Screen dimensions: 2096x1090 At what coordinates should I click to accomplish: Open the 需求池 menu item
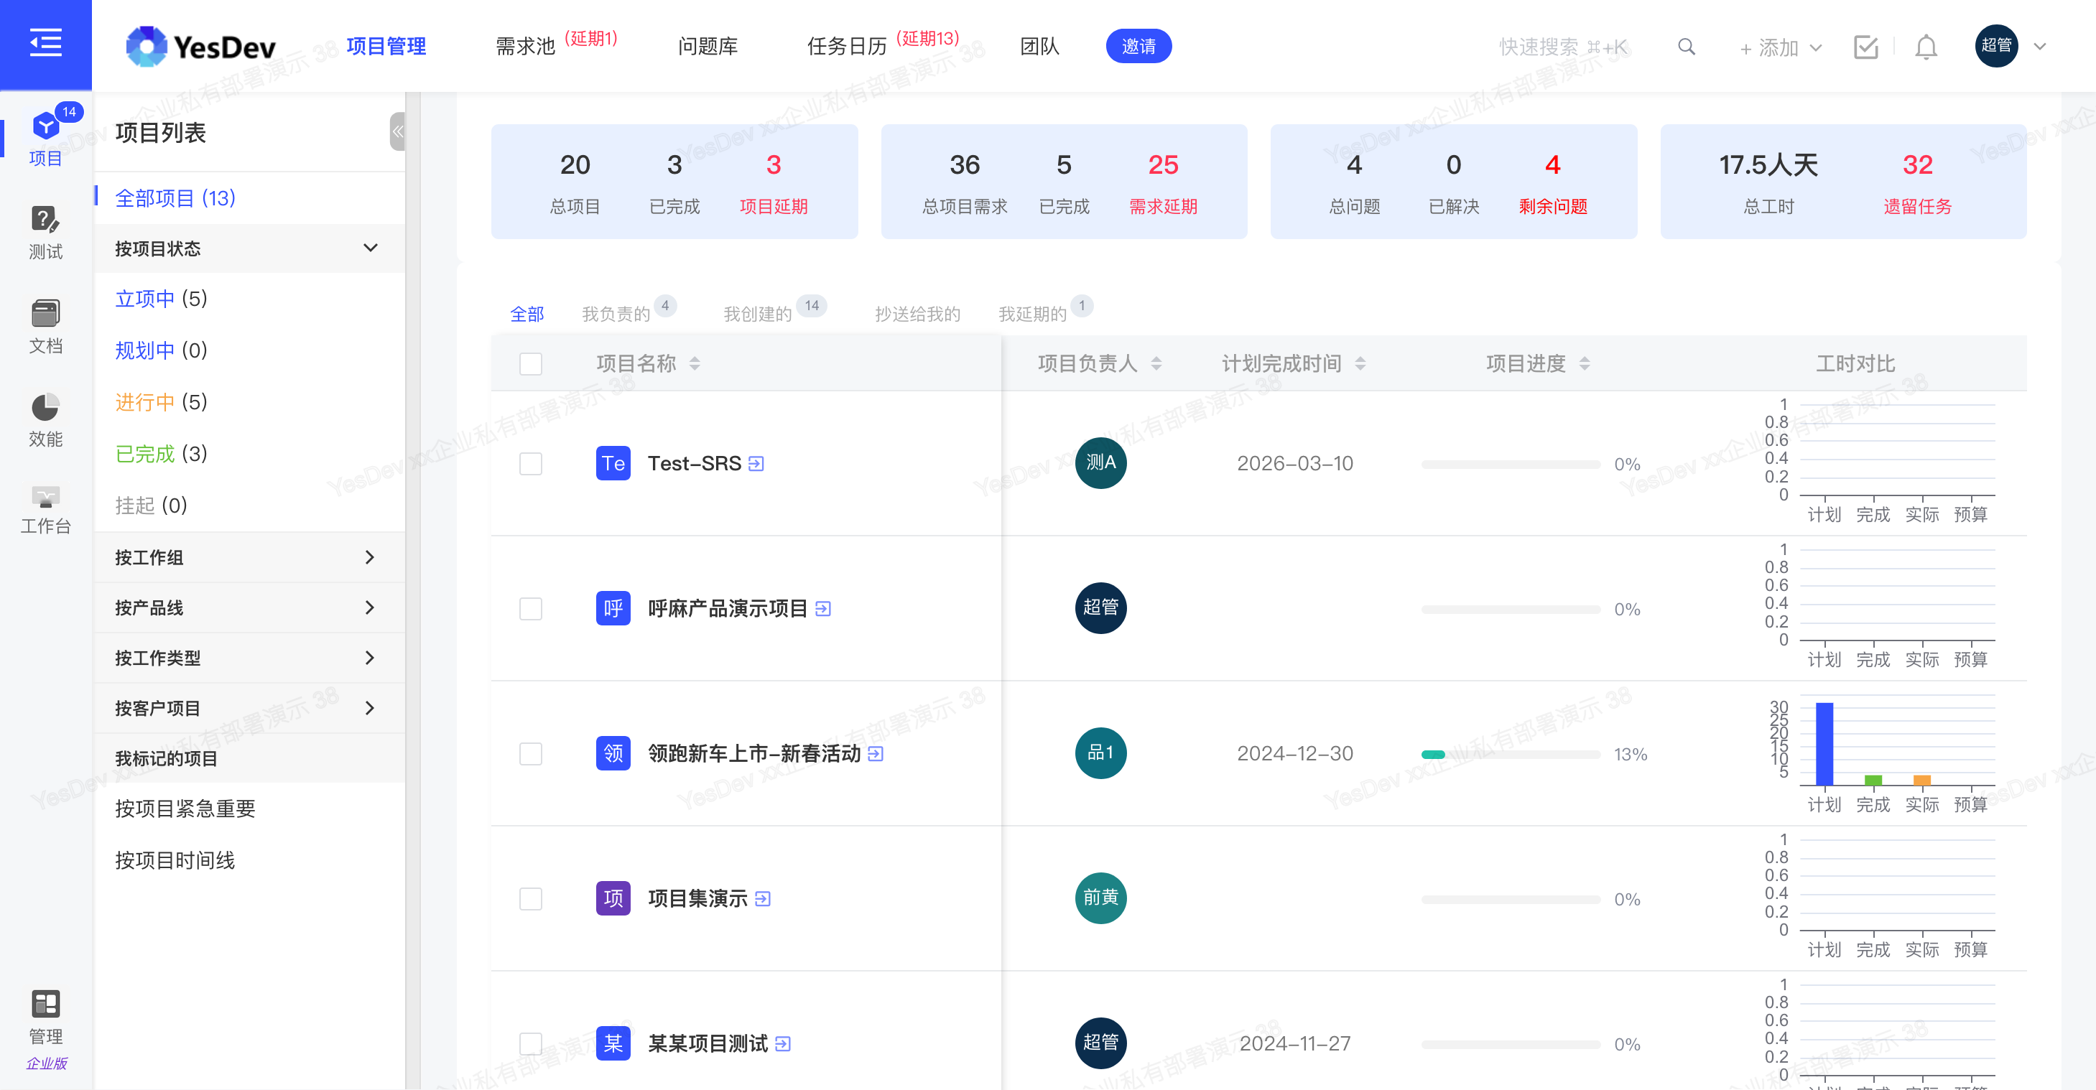tap(525, 47)
